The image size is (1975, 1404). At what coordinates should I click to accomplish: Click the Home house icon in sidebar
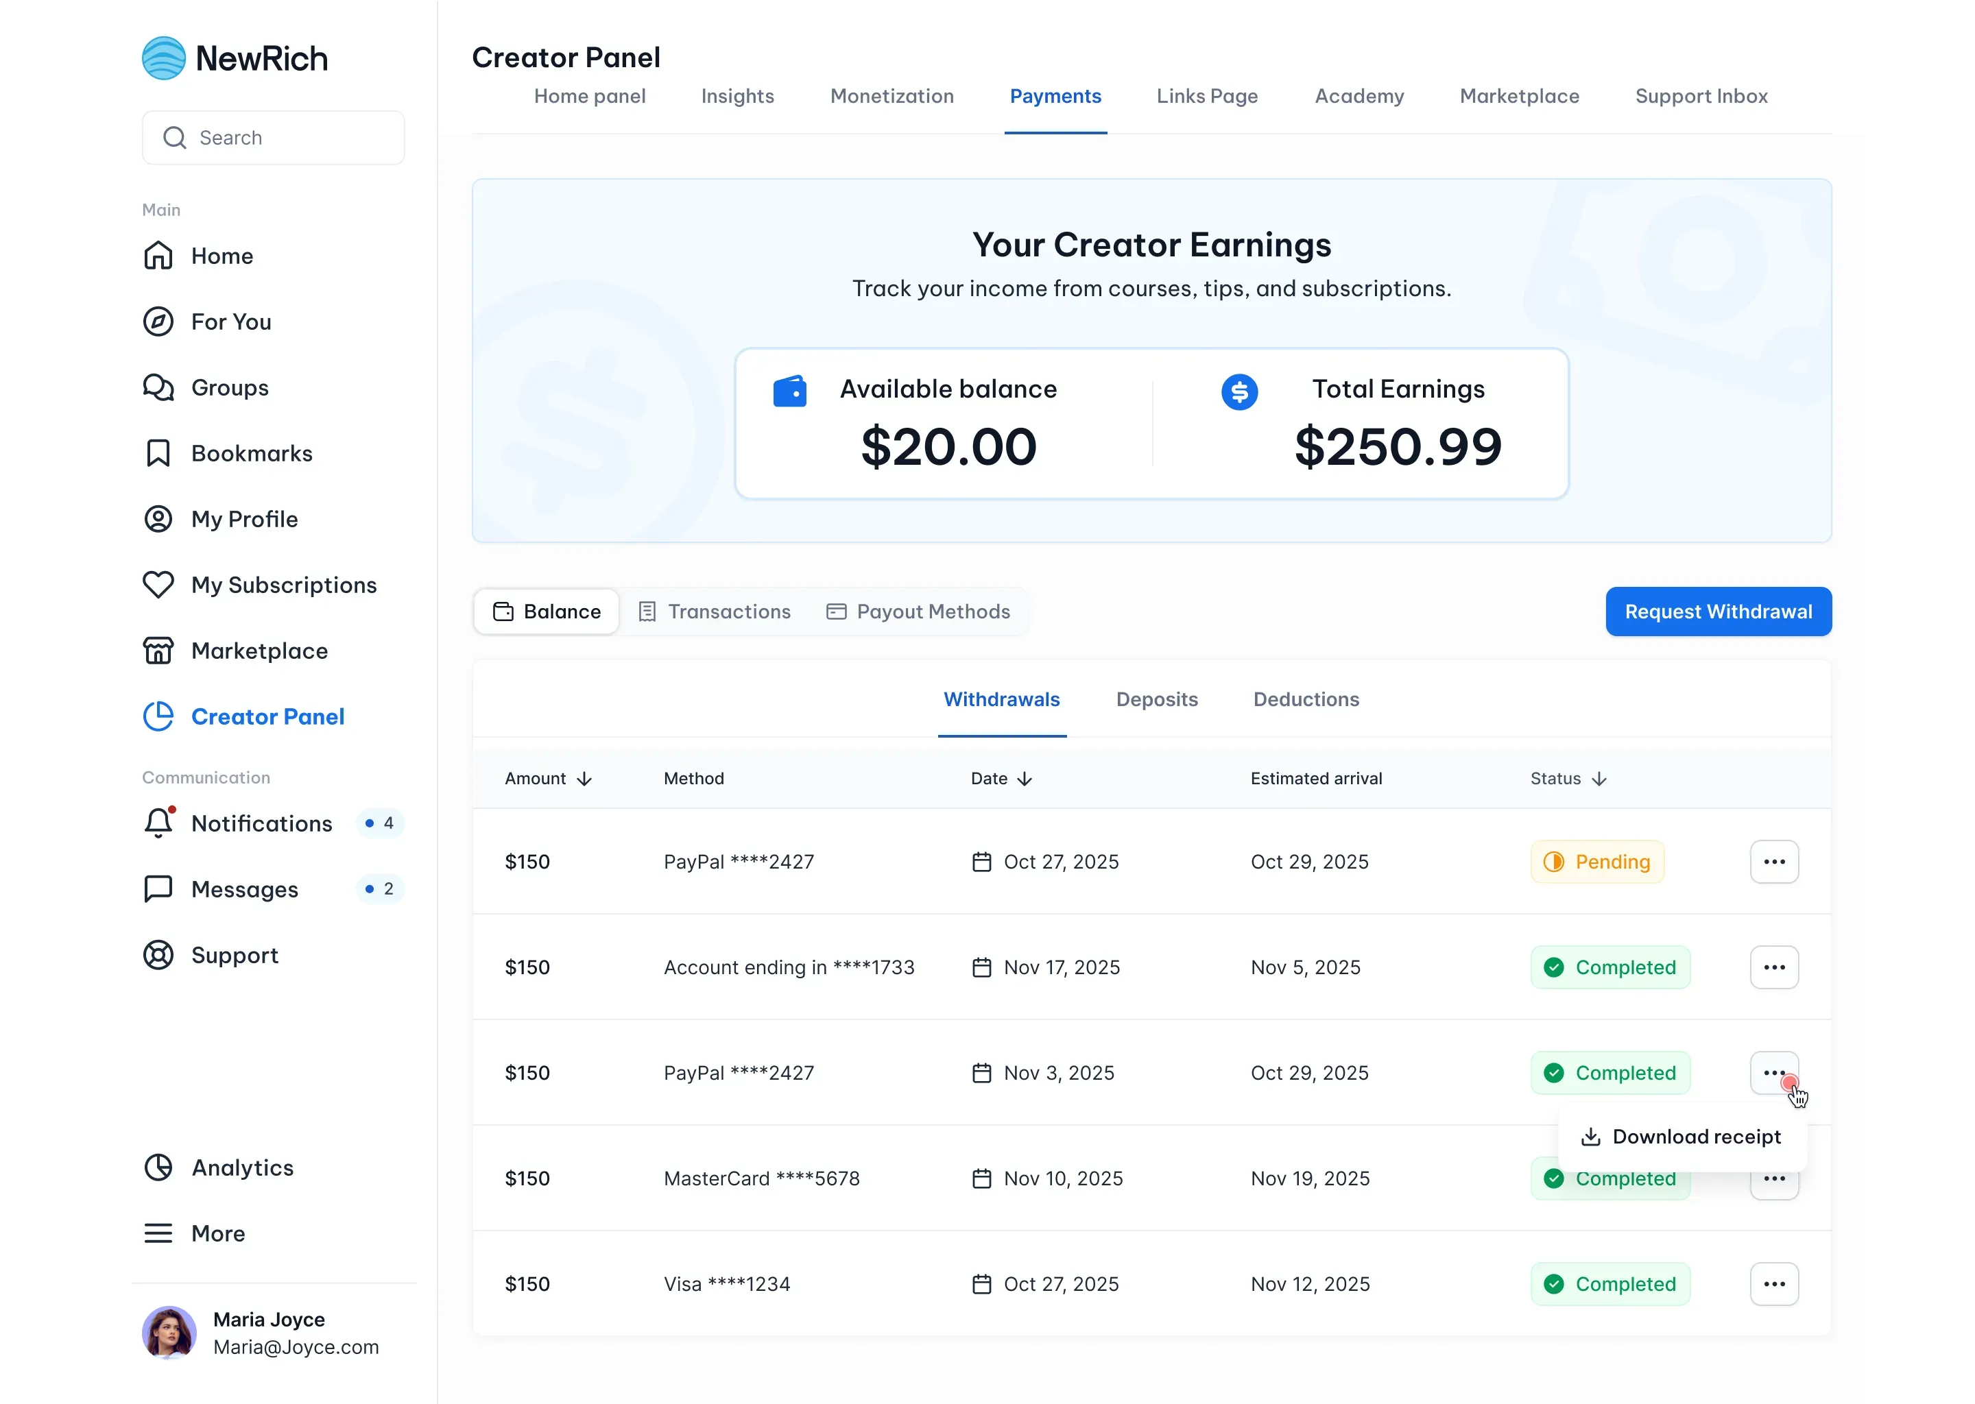158,256
